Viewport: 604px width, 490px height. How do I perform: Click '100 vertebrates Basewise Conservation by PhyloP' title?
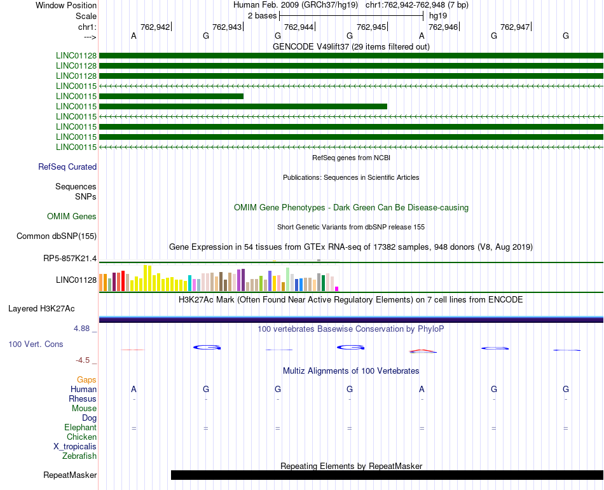tap(351, 329)
